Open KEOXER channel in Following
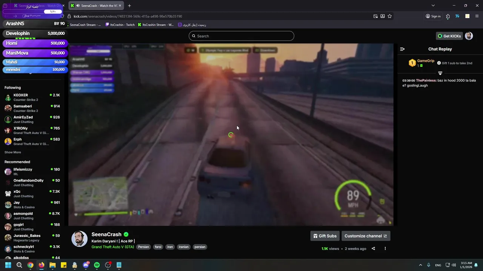The height and width of the screenshot is (271, 483). (32, 97)
